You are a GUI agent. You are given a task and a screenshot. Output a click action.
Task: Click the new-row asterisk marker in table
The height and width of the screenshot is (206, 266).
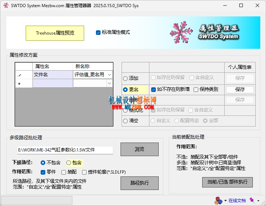click(19, 83)
